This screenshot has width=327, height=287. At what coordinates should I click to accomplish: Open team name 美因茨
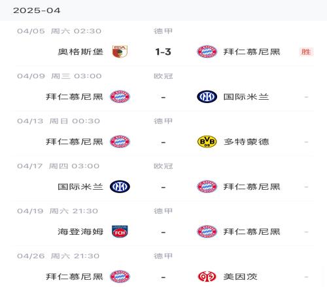click(x=240, y=277)
